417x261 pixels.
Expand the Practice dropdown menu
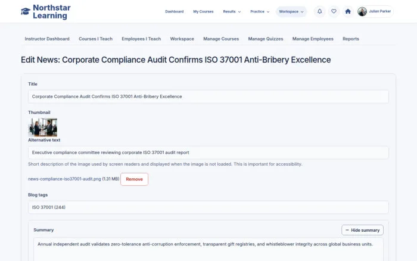(260, 12)
